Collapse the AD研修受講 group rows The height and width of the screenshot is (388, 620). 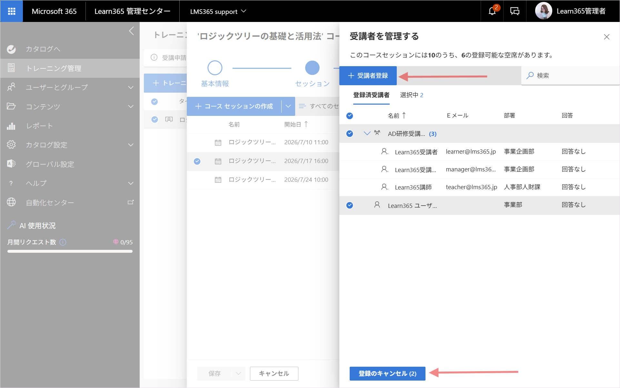pyautogui.click(x=367, y=133)
